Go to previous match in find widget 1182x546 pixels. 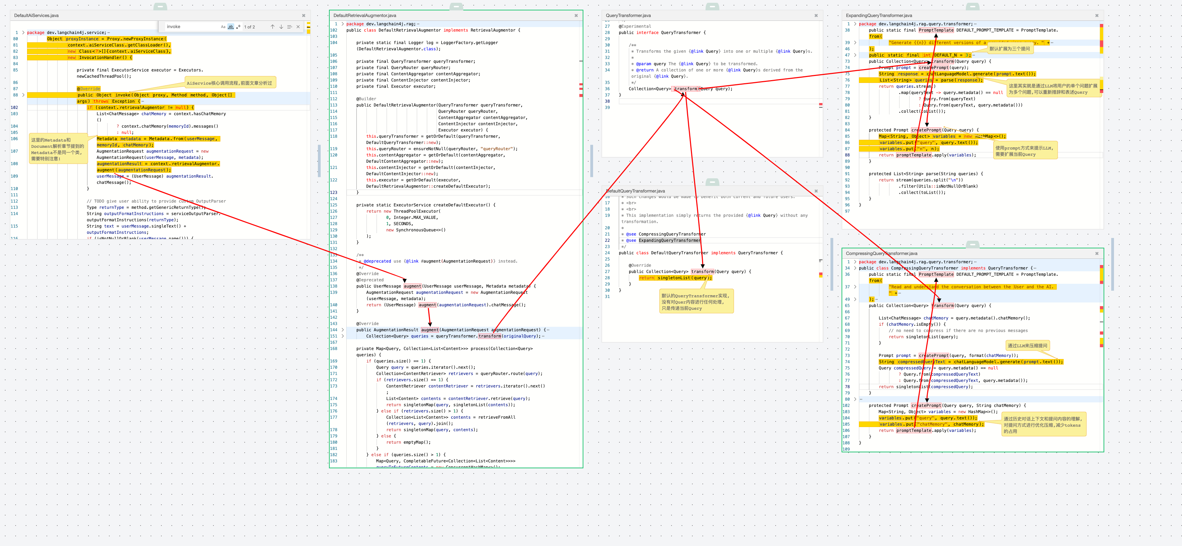click(272, 27)
